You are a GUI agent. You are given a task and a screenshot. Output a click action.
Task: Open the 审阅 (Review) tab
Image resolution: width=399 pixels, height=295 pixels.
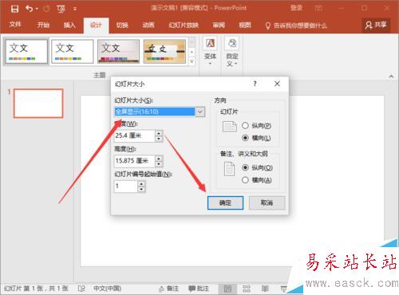coord(219,25)
